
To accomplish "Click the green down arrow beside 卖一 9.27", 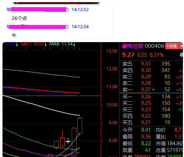I will pos(153,89).
